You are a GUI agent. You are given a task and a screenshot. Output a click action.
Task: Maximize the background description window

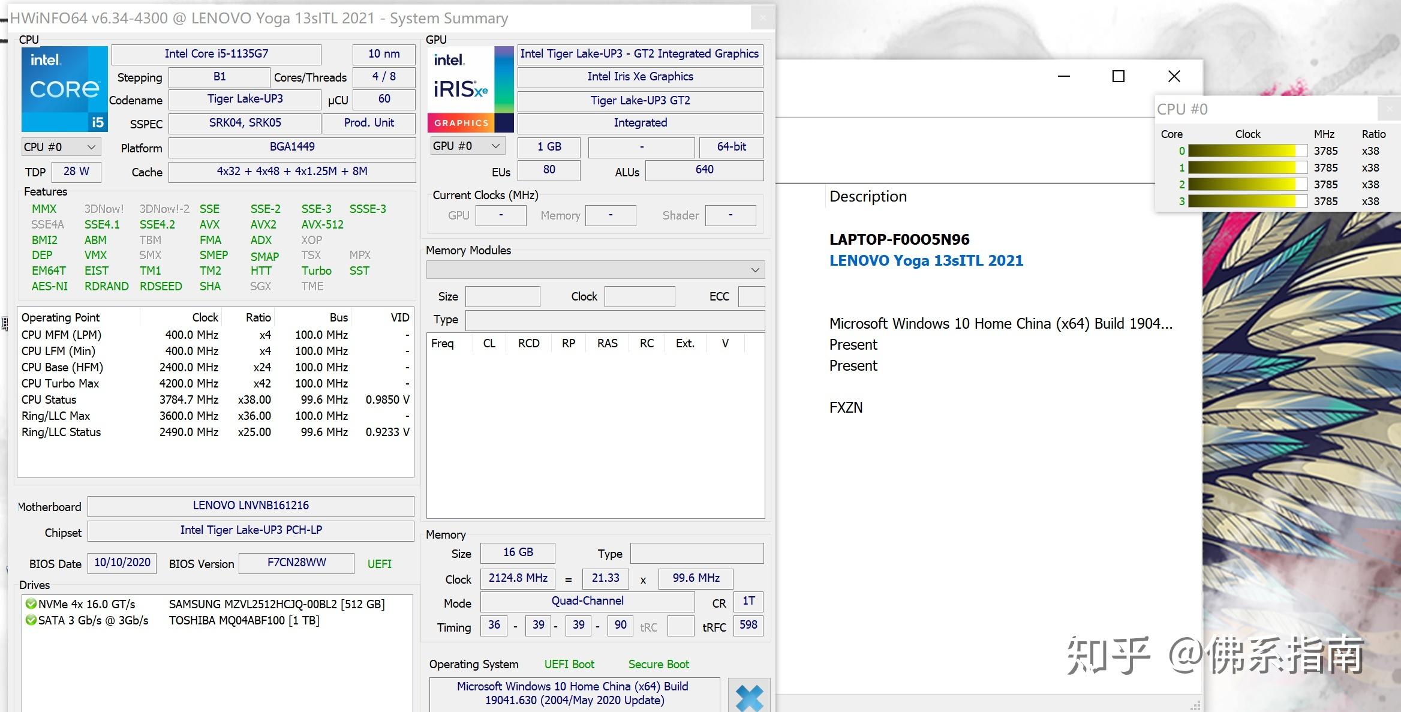coord(1118,76)
